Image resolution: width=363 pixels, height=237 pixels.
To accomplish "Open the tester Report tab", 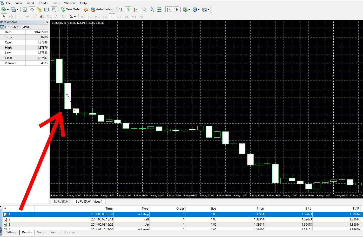I will pos(55,232).
